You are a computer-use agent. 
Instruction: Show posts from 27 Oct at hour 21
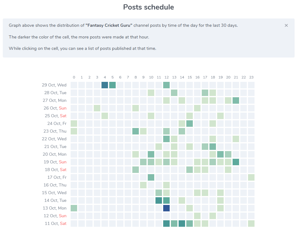pos(236,101)
